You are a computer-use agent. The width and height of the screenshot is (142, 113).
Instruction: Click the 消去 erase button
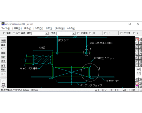coord(3,61)
